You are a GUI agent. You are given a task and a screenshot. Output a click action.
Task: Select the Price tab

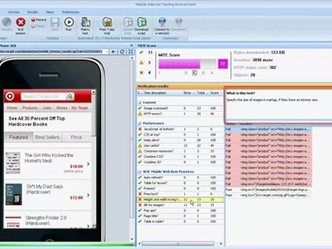pyautogui.click(x=76, y=137)
